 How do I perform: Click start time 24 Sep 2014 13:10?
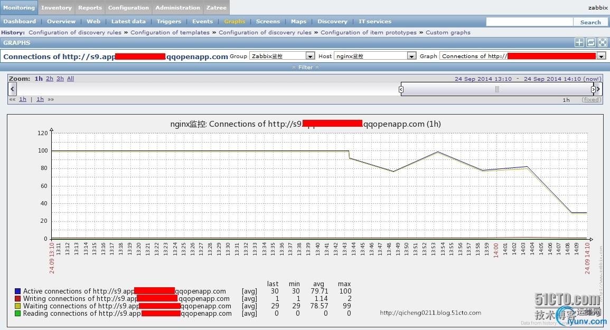click(x=483, y=79)
